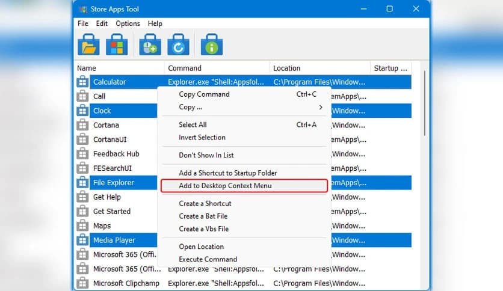Choose Create a Shortcut

coord(244,203)
